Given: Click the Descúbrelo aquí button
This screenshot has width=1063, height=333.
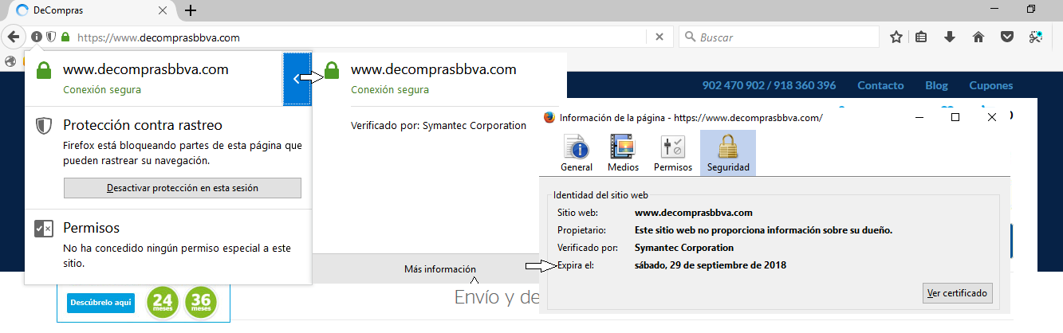Looking at the screenshot, I should coord(101,303).
